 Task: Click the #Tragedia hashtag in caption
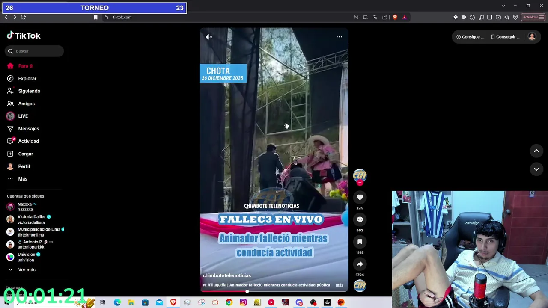pos(217,285)
